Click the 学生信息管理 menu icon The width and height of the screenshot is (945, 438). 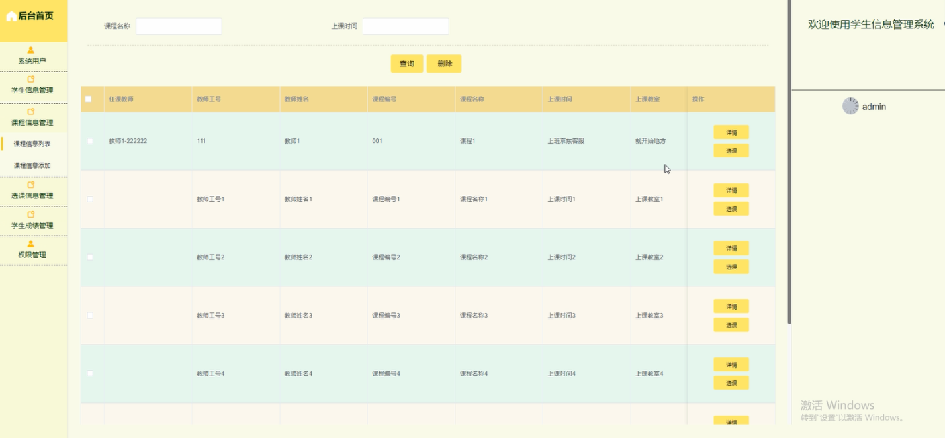[x=31, y=79]
